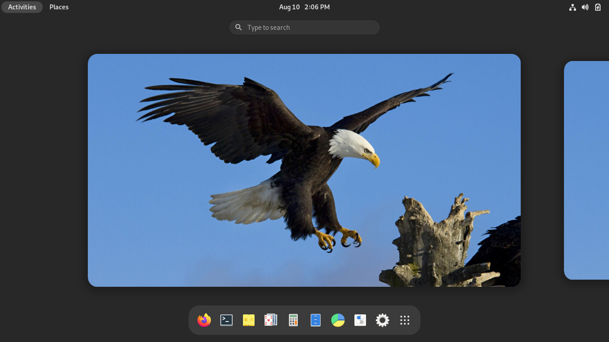
Task: Open Firefox from the dash
Action: [204, 320]
